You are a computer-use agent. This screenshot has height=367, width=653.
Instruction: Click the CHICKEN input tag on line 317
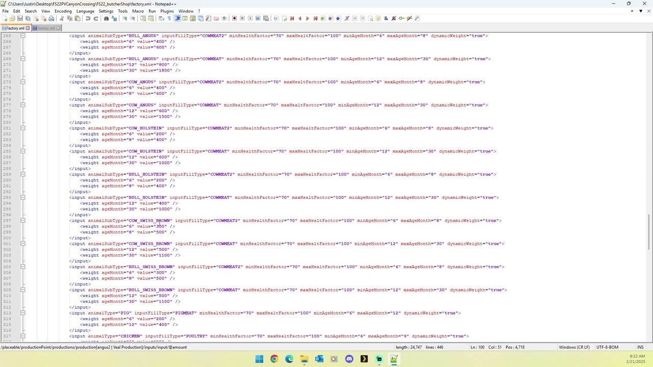269,336
